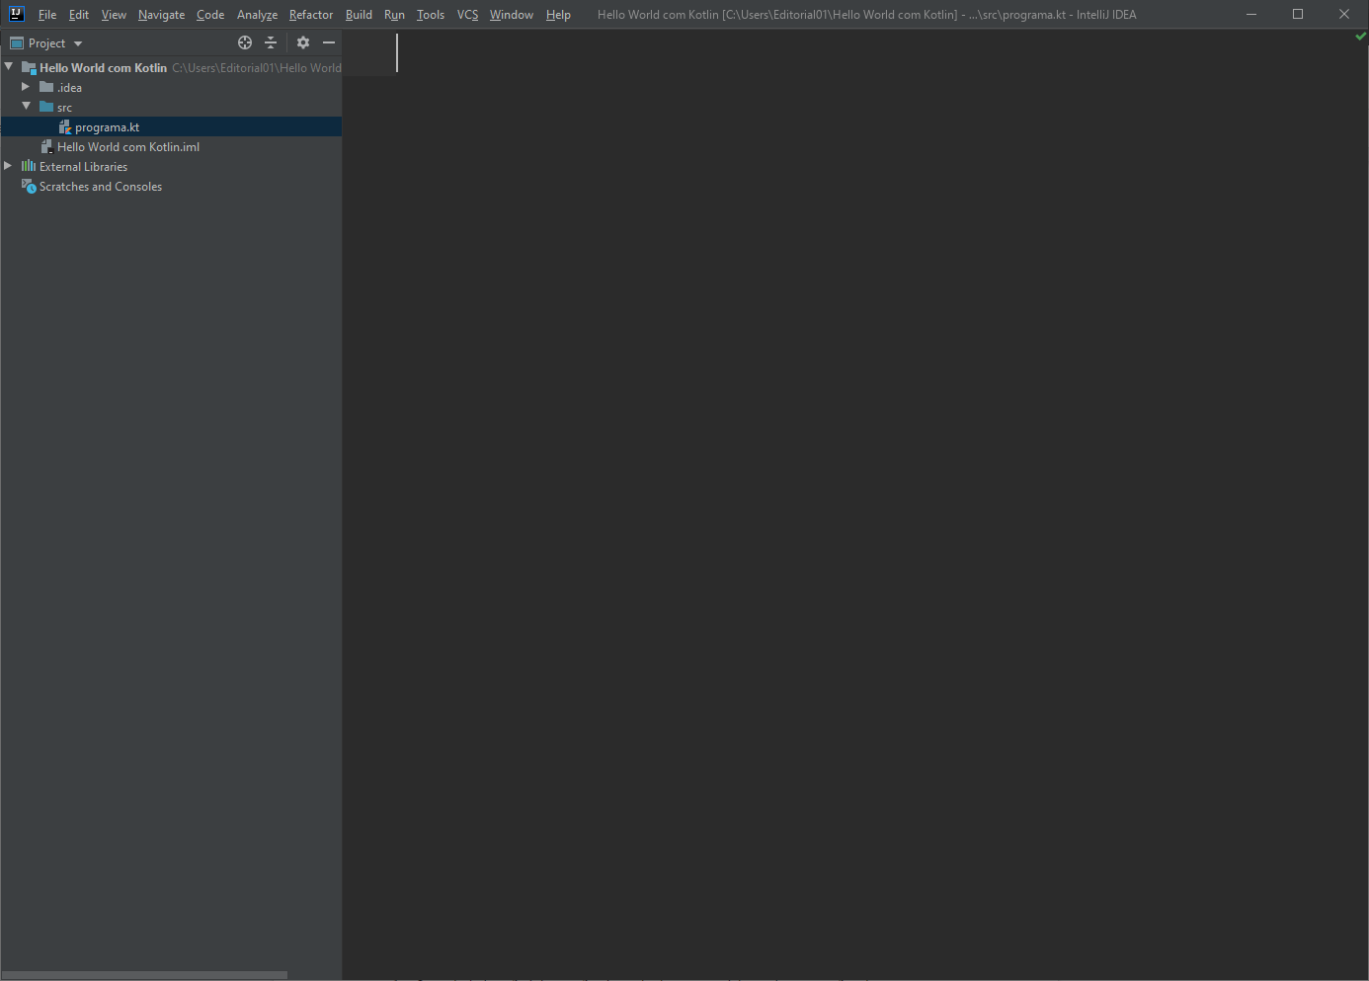Click the Scratches and Consoles icon
This screenshot has height=981, width=1369.
pyautogui.click(x=29, y=186)
